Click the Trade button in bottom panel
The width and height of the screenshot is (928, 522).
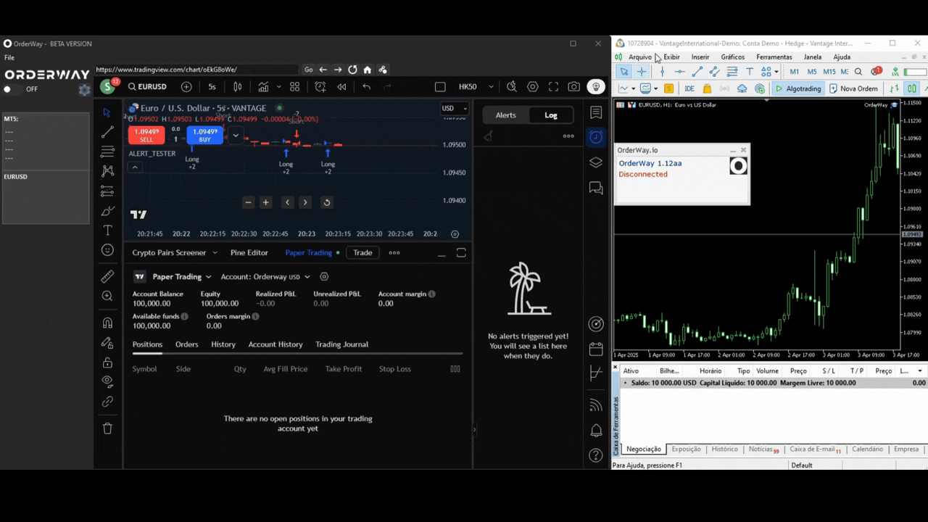pyautogui.click(x=362, y=253)
